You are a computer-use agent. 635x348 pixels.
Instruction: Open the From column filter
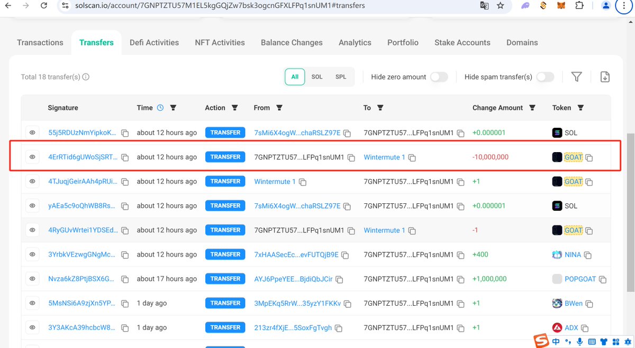click(x=279, y=108)
